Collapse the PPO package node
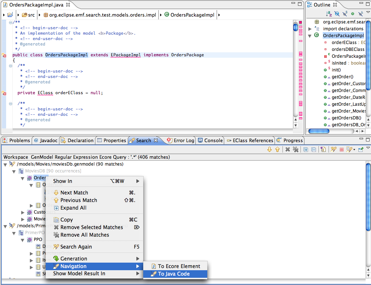 point(23,240)
